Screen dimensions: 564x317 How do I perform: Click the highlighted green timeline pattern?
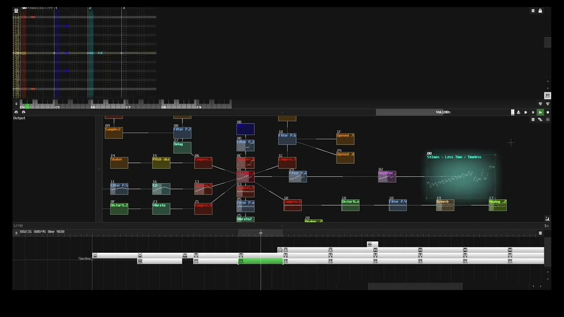[x=260, y=261]
